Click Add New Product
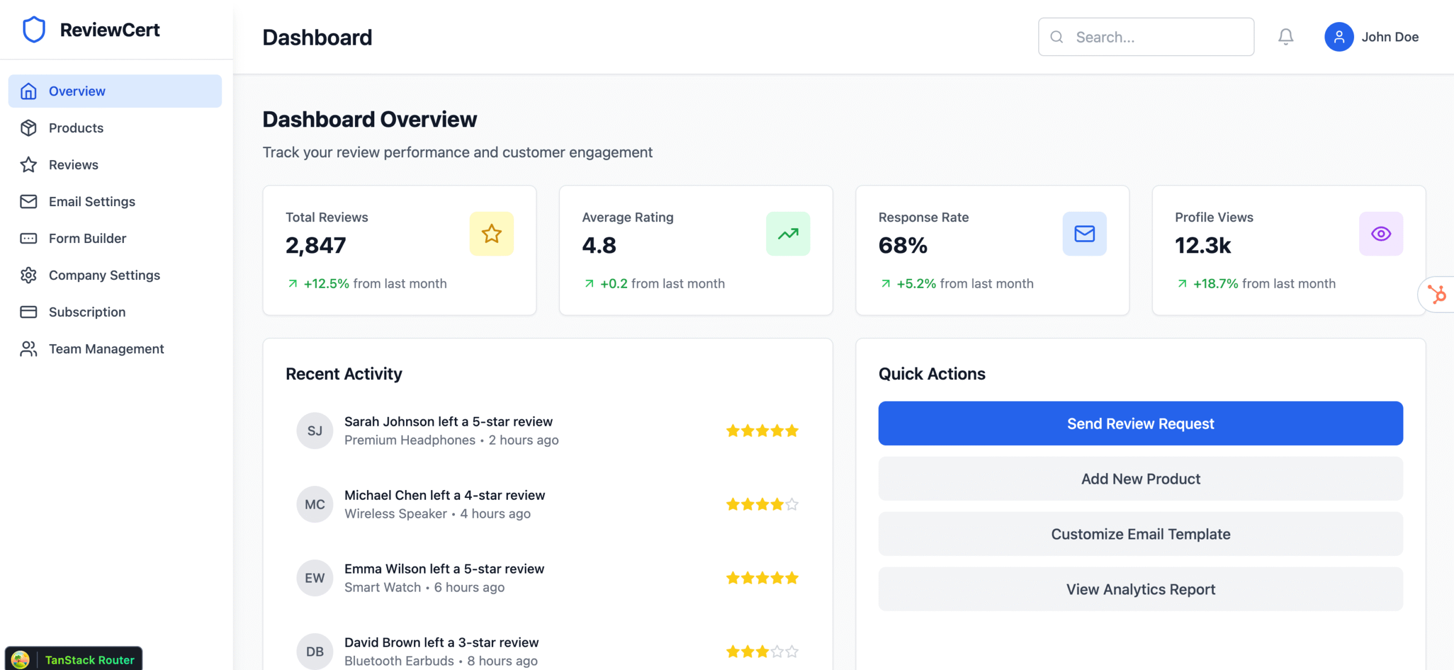The height and width of the screenshot is (670, 1454). pyautogui.click(x=1140, y=479)
